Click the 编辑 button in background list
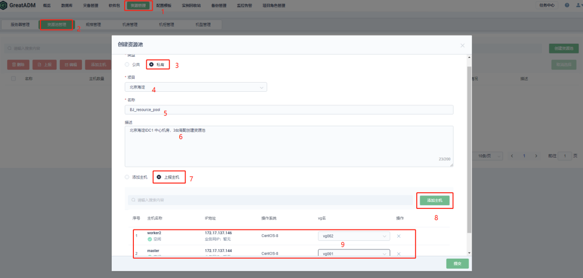This screenshot has width=583, height=278. [71, 64]
